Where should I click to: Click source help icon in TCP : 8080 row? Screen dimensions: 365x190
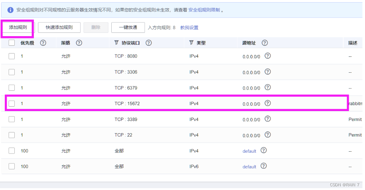click(x=268, y=56)
